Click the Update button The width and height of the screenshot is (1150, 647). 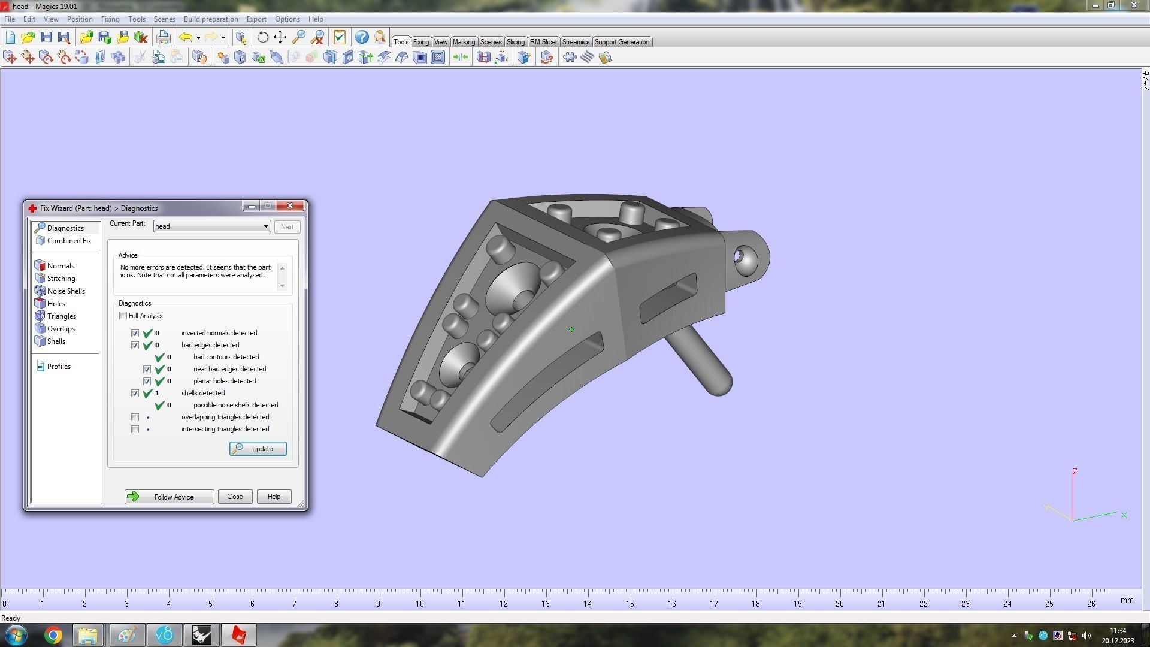click(258, 449)
